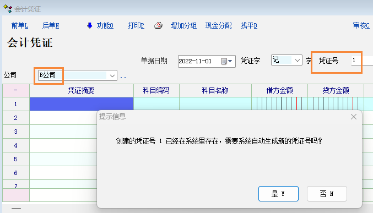Screen dimensions: 373x213
Task: Click the app icon in title bar
Action: coord(8,9)
